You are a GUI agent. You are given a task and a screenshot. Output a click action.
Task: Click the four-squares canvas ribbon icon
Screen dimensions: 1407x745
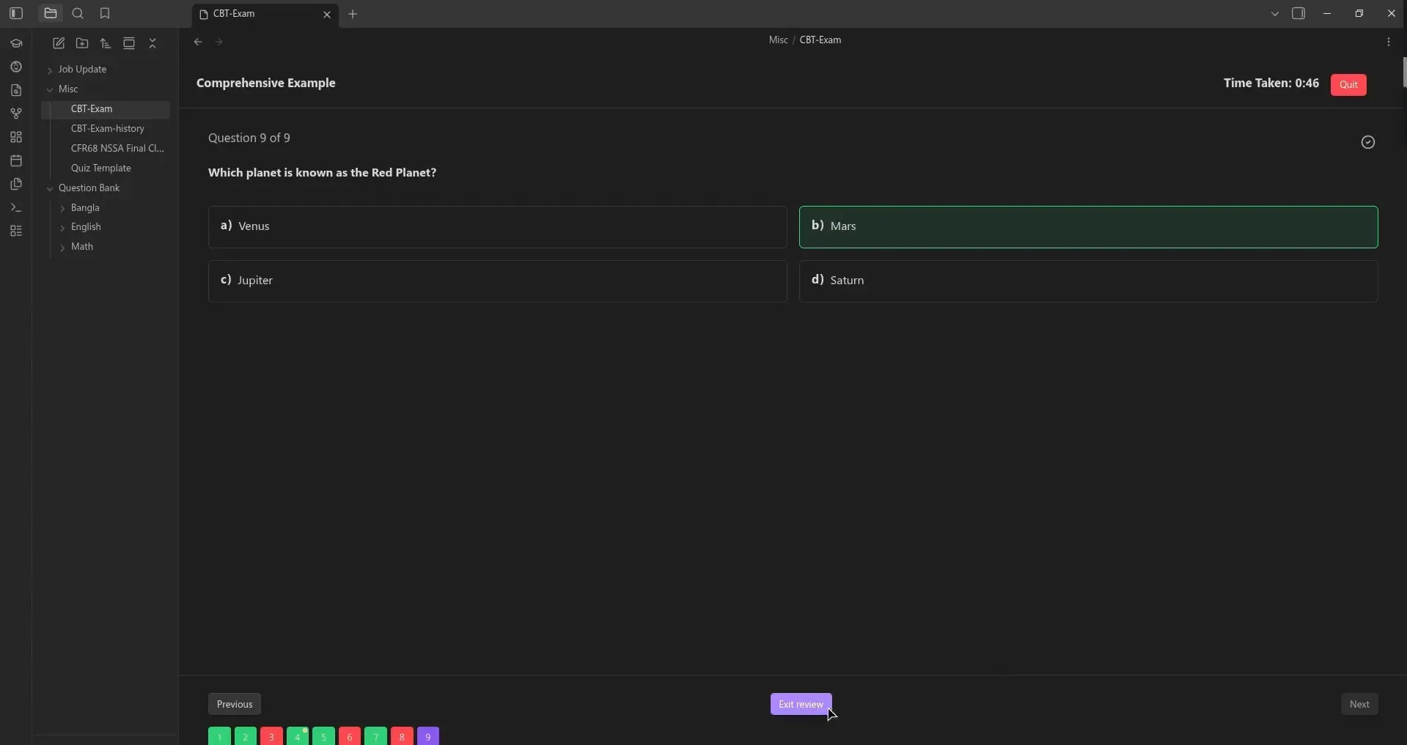(x=16, y=137)
